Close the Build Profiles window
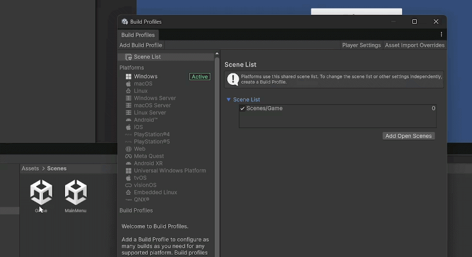The height and width of the screenshot is (257, 472). click(436, 22)
